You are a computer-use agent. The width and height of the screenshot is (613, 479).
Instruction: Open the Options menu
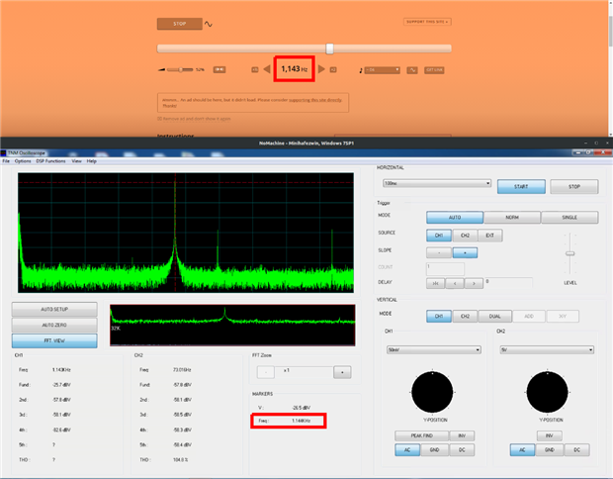coord(23,160)
